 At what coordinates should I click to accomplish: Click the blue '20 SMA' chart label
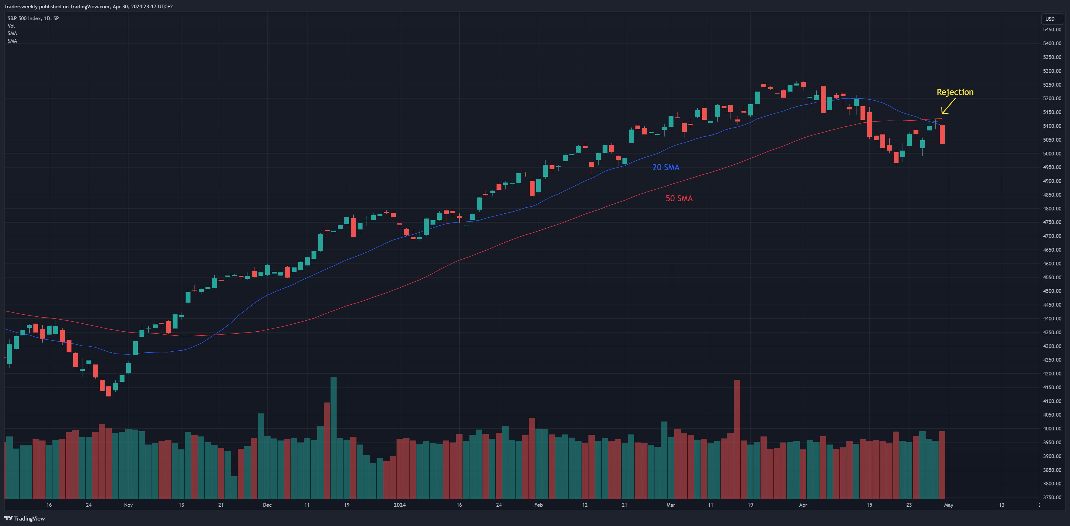[666, 167]
